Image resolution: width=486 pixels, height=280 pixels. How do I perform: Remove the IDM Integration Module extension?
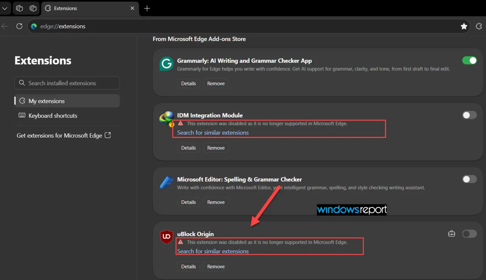tap(216, 148)
